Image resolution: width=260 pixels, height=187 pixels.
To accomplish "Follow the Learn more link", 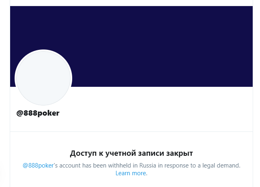I will point(131,173).
